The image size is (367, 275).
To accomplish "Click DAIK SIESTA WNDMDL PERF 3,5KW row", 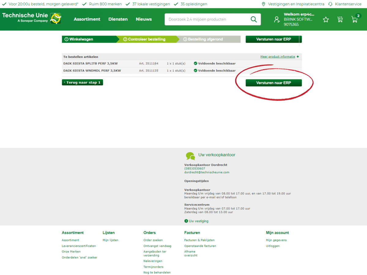I will point(182,71).
